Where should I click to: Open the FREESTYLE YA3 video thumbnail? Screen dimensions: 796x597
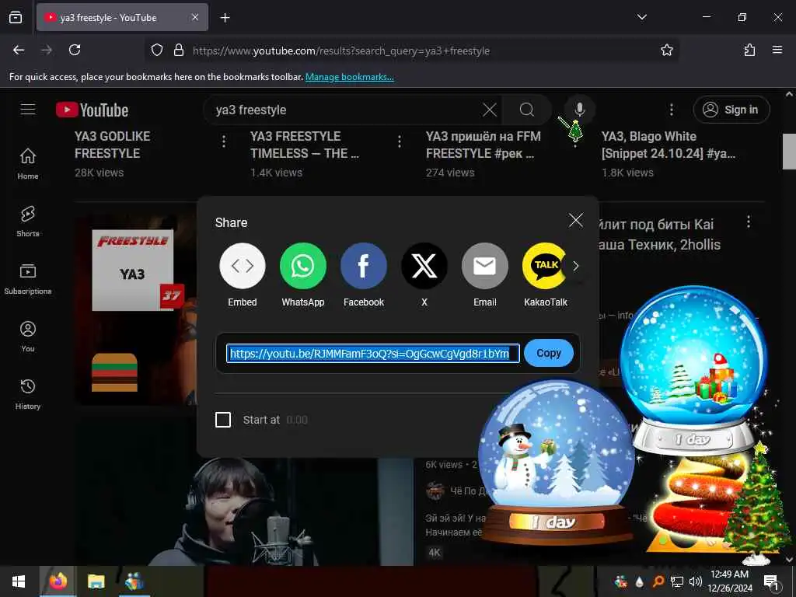click(x=136, y=309)
